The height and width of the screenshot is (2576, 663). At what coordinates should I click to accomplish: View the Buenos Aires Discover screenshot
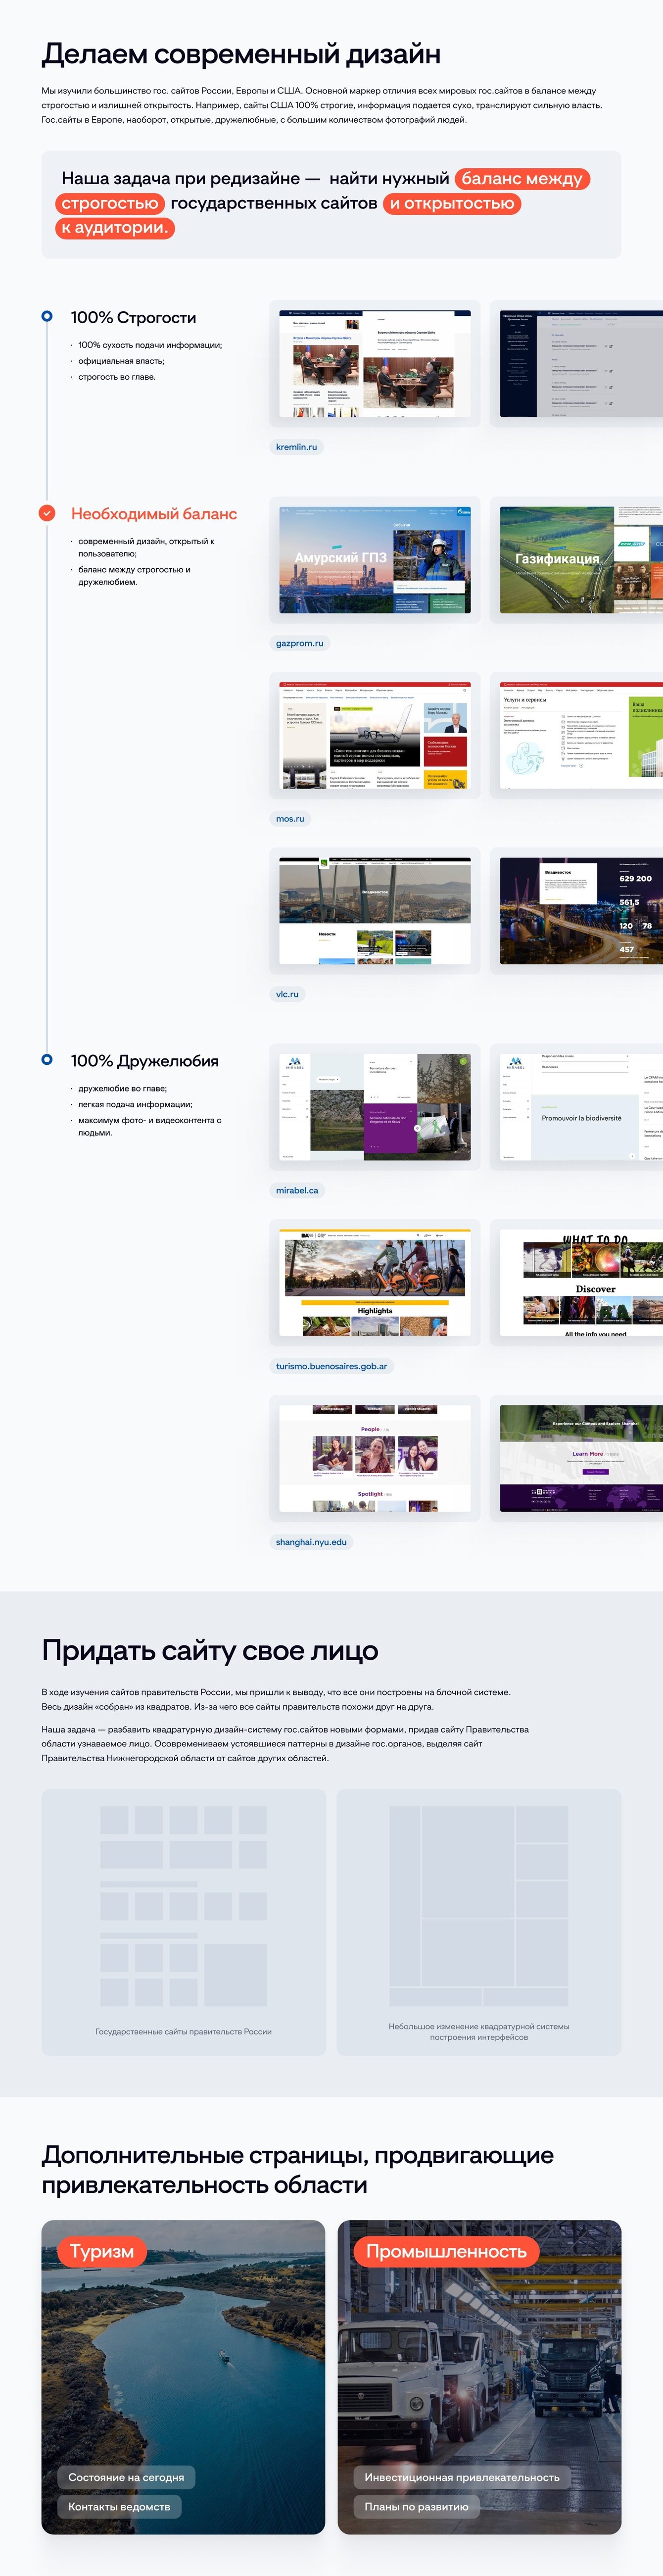click(x=581, y=1282)
